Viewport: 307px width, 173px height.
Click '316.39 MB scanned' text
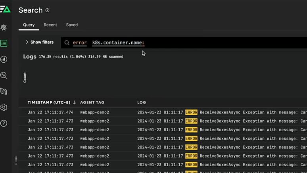click(106, 57)
